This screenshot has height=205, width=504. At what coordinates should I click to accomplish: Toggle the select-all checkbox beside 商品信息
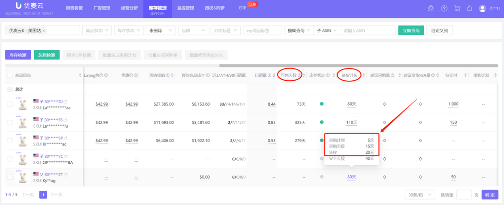click(10, 75)
